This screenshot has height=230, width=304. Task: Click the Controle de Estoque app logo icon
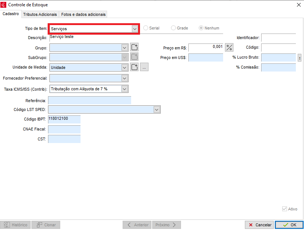click(x=4, y=5)
